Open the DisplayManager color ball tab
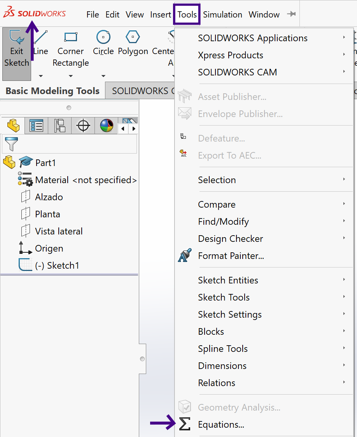 (x=107, y=126)
